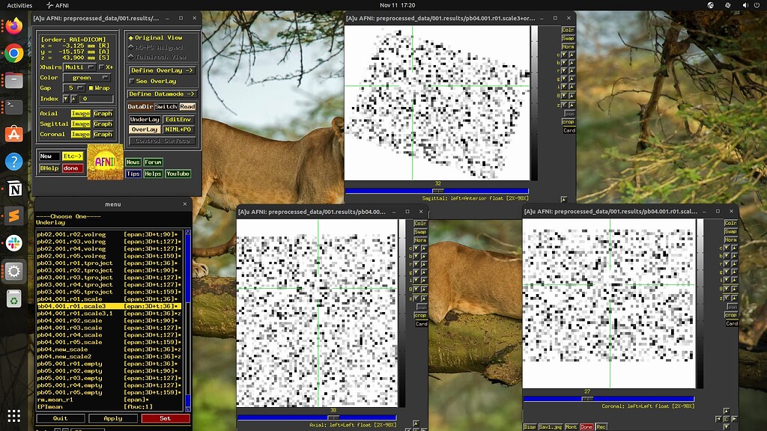Click the UnderLay button in AFNI controller
This screenshot has height=431, width=767.
point(145,119)
